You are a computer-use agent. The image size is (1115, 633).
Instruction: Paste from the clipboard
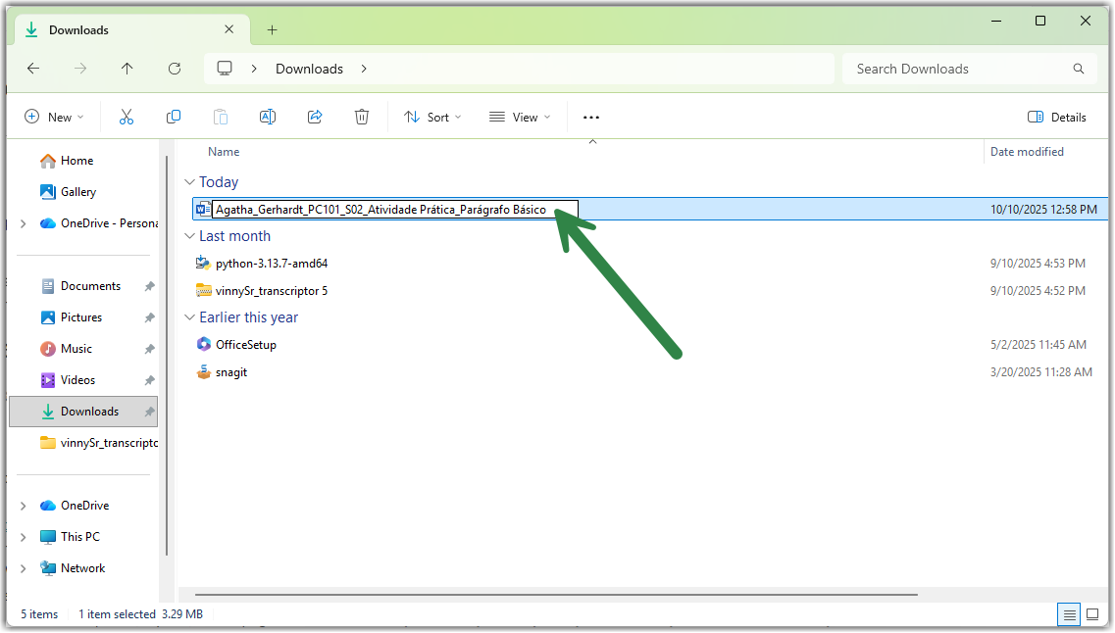(221, 117)
